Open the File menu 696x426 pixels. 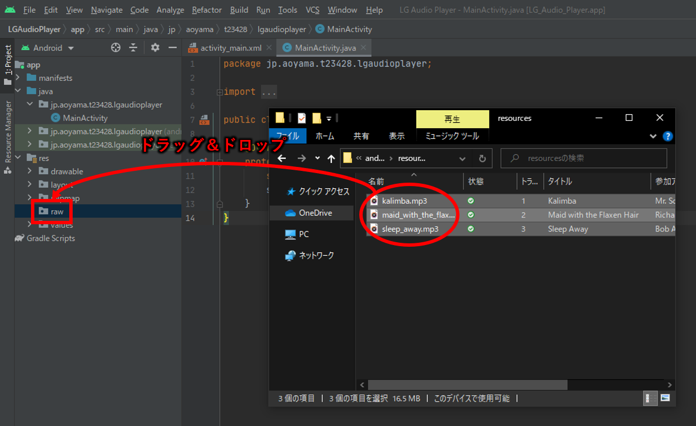pyautogui.click(x=29, y=10)
